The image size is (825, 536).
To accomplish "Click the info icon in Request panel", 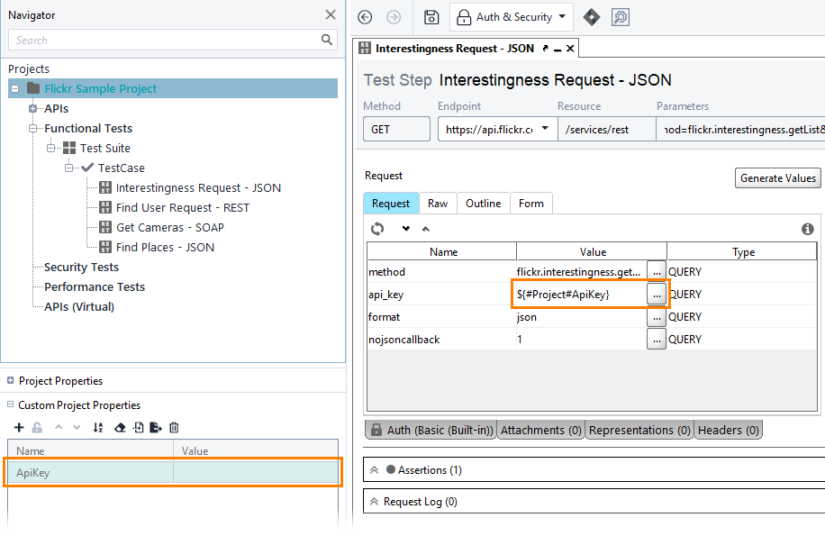I will tap(808, 229).
